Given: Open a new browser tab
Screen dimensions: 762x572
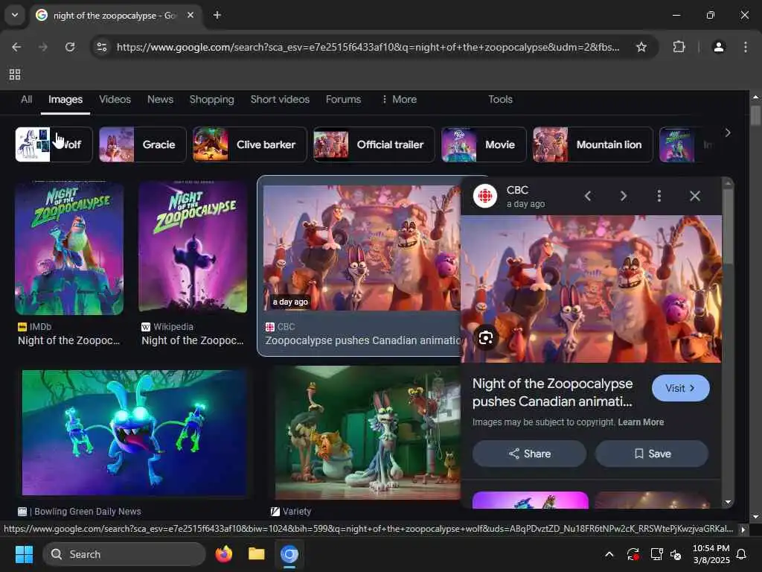Looking at the screenshot, I should [x=217, y=15].
